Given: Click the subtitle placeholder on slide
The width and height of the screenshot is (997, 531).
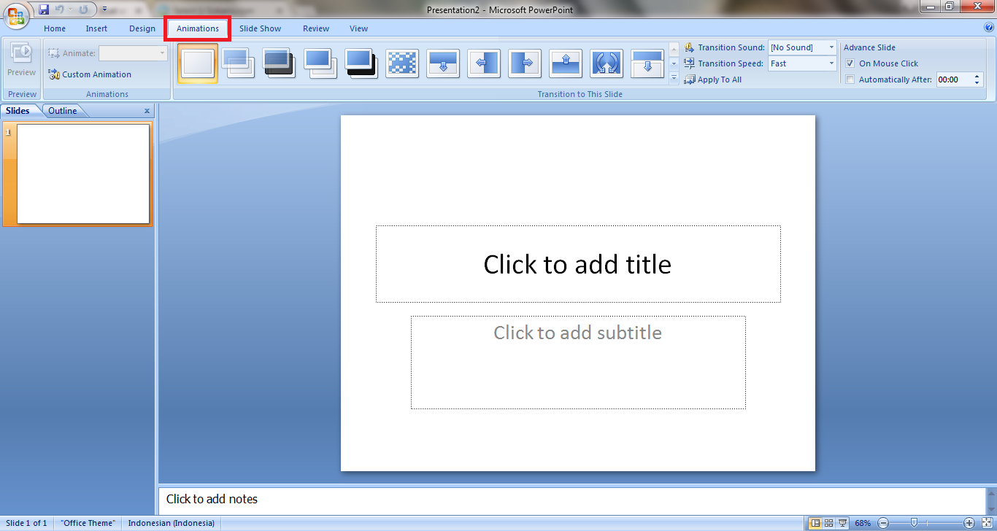Looking at the screenshot, I should [x=578, y=363].
